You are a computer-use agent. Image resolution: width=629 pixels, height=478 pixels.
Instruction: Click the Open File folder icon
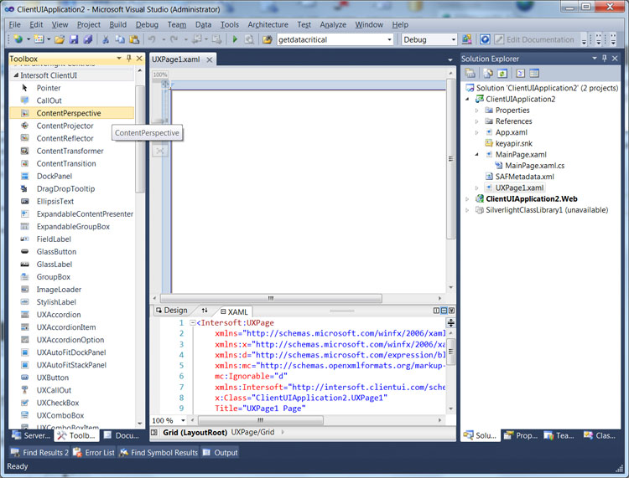[60, 39]
